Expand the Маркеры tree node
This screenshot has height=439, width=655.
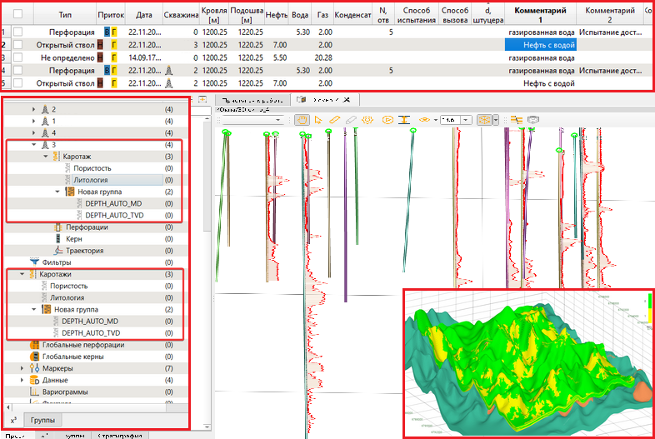[x=22, y=368]
